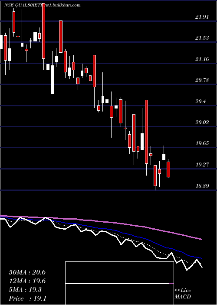Select the 19.27 price level label
This screenshot has width=217, height=305.
[202, 165]
